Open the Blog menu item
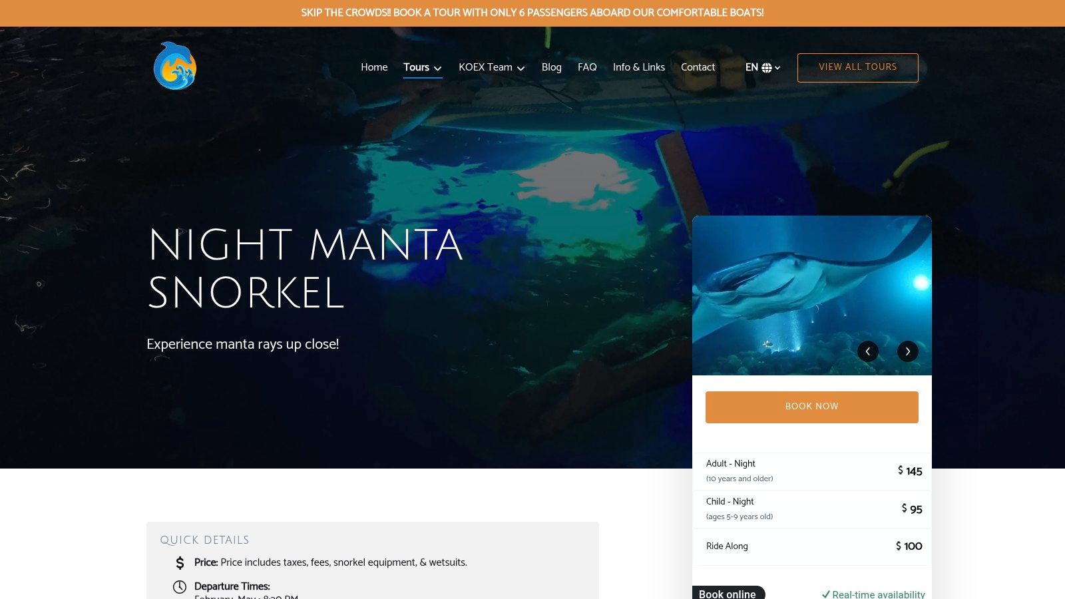 (552, 67)
